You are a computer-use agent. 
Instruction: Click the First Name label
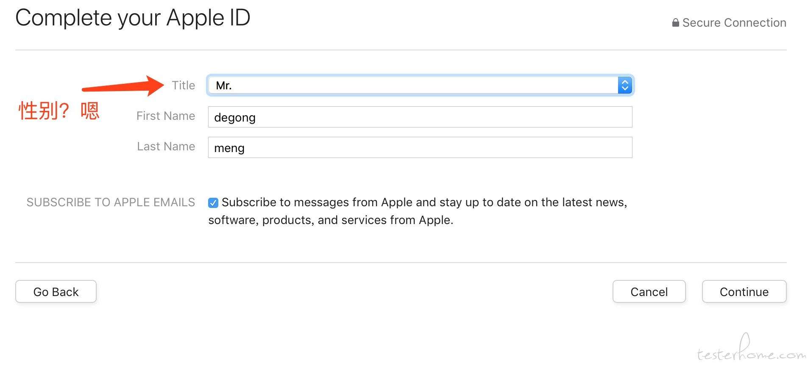(x=165, y=116)
